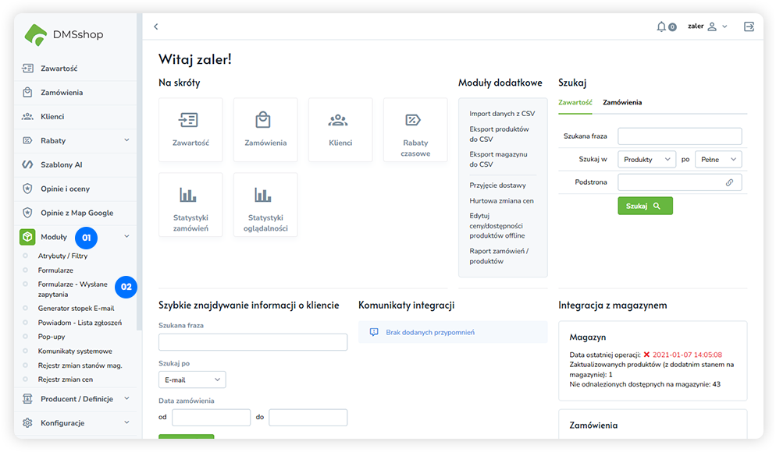Viewport: 776px width, 452px height.
Task: Open the Pełne dropdown in search
Action: click(x=717, y=159)
